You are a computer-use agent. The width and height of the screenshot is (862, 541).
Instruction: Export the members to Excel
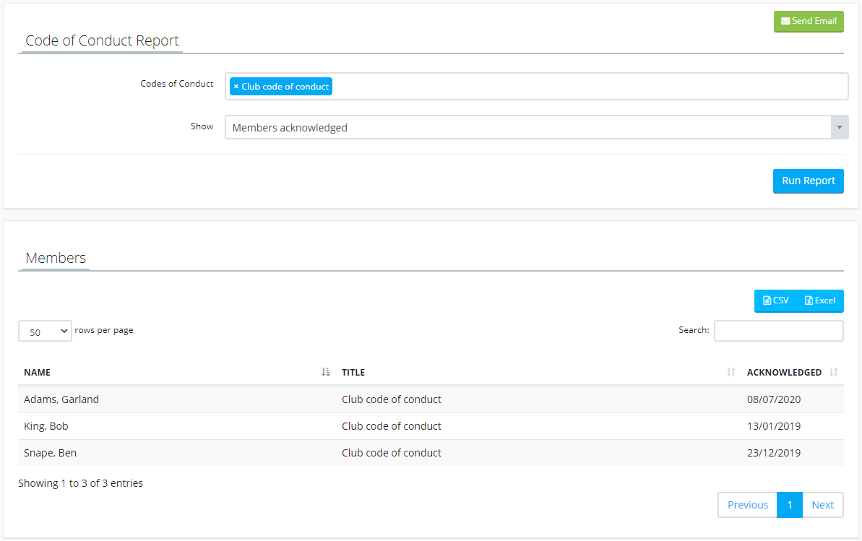point(820,300)
